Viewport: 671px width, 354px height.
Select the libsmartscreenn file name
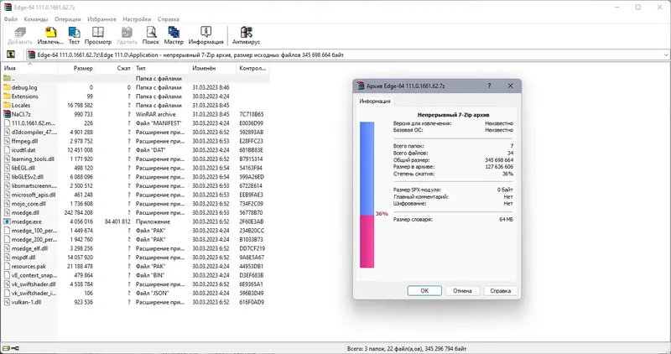click(x=34, y=185)
